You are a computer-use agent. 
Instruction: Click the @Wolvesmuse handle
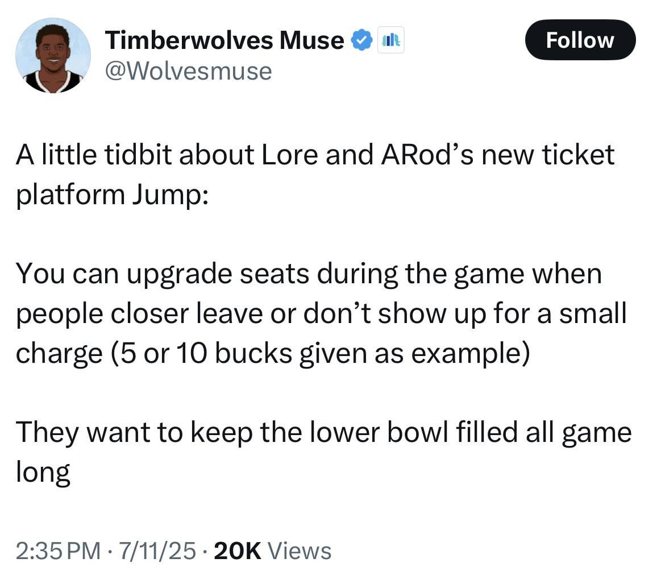(188, 71)
